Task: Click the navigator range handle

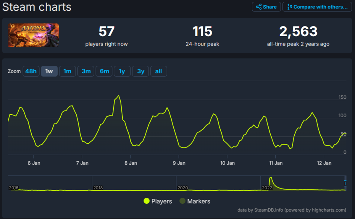Action: 345,183
